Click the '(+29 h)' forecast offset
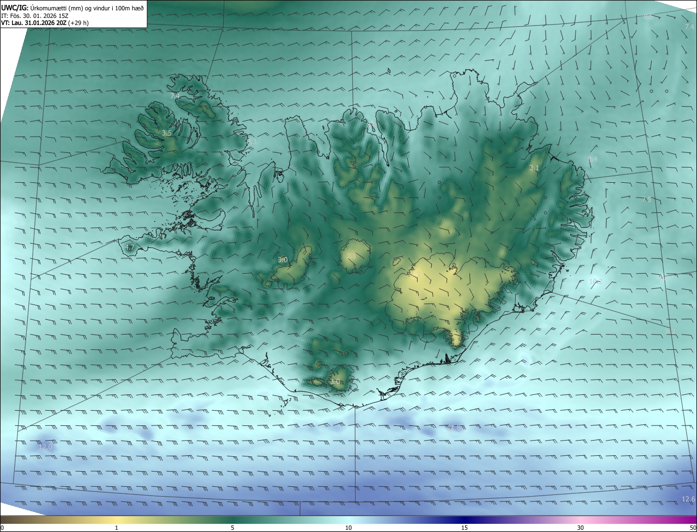Viewport: 697px width, 532px height. (78, 23)
